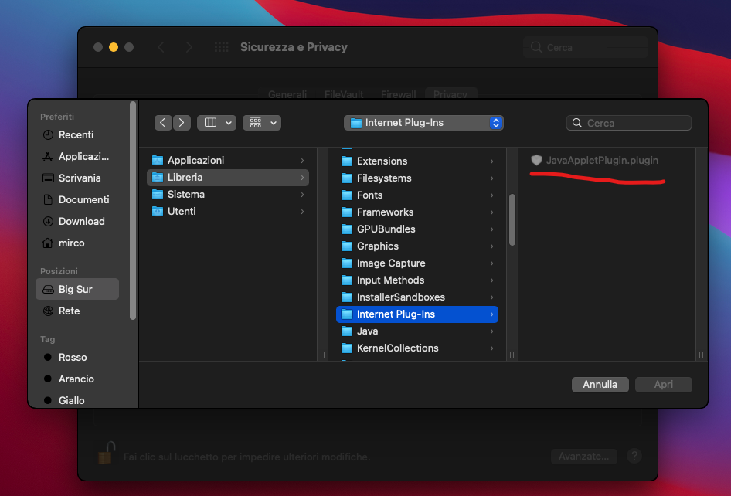The width and height of the screenshot is (731, 496).
Task: Select the GPUBundles folder
Action: click(417, 229)
